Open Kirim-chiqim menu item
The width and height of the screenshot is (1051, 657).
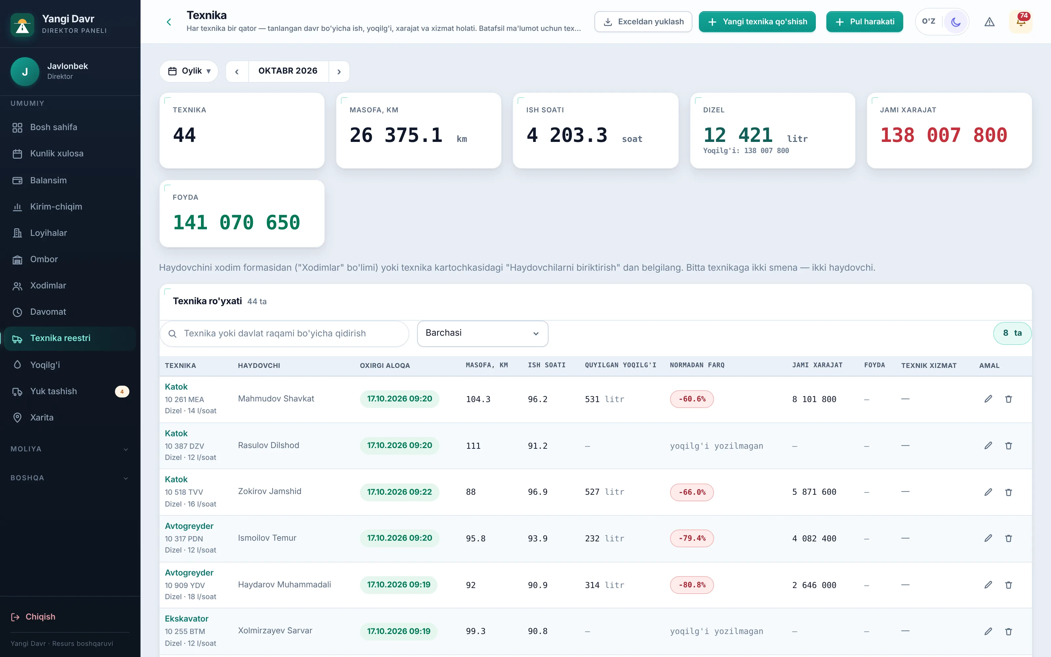[x=70, y=207]
